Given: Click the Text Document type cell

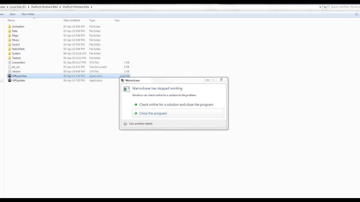Looking at the screenshot, I should pyautogui.click(x=98, y=67).
